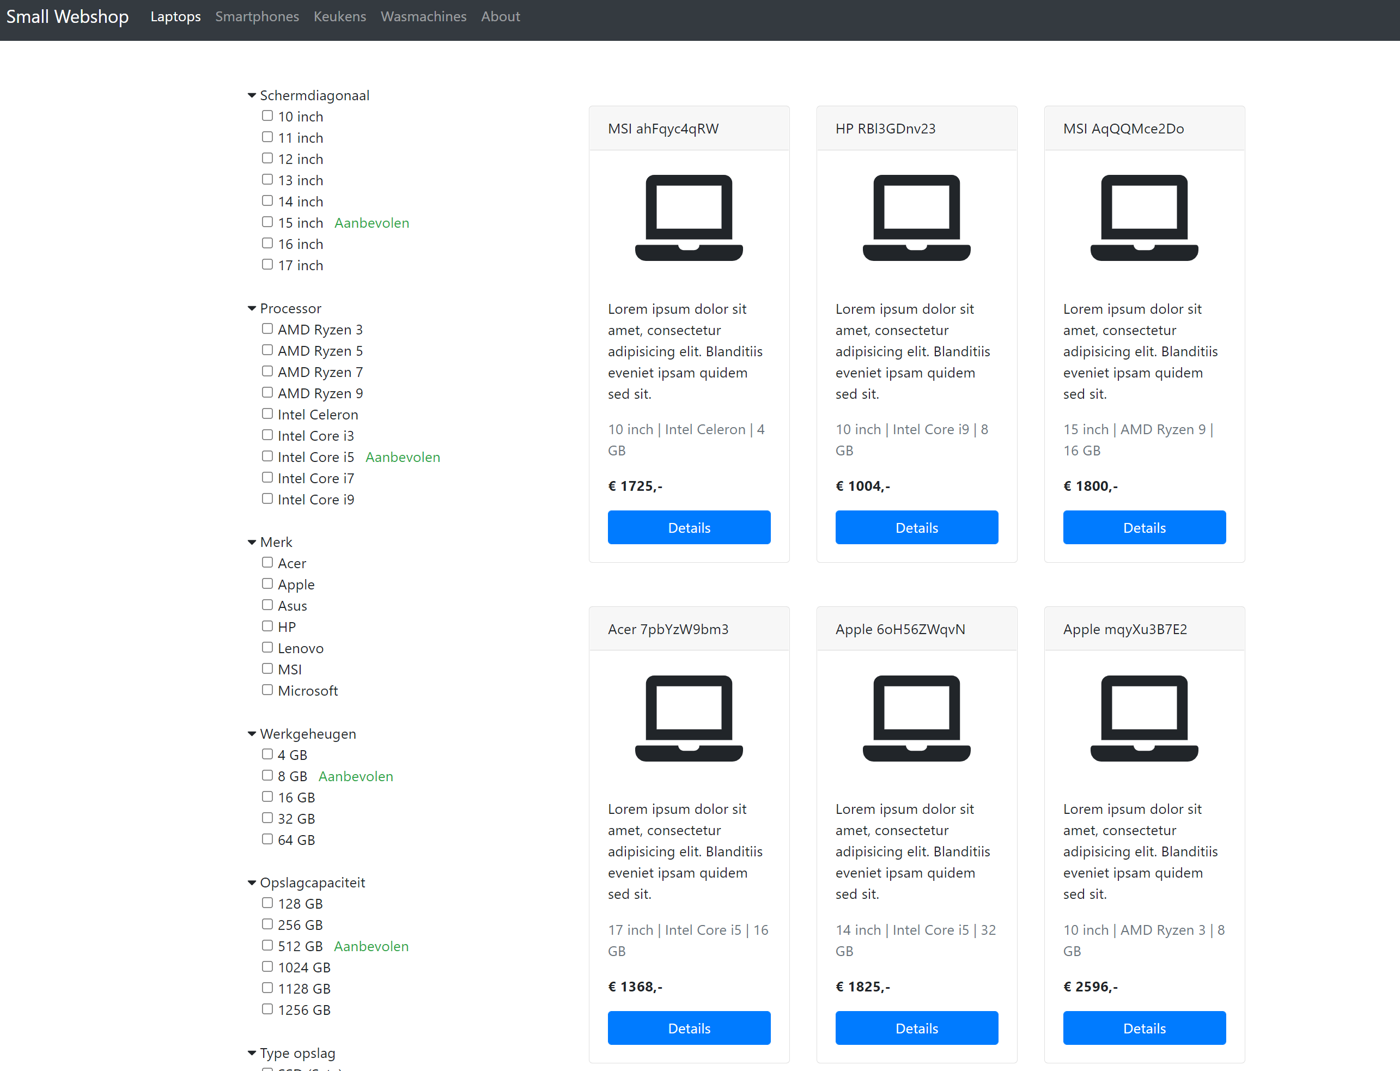1400x1071 pixels.
Task: Click the laptop icon on MSI AqQQMce2Do card
Action: pyautogui.click(x=1144, y=217)
